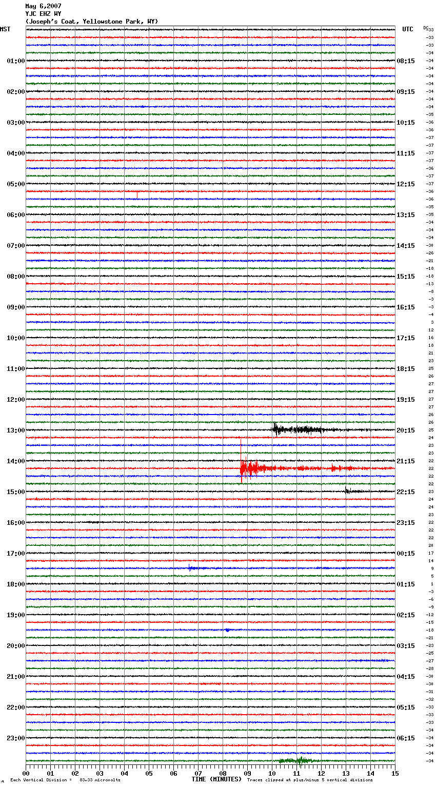Click the 10:15 UTC time label
436x787 pixels.
[x=406, y=123]
